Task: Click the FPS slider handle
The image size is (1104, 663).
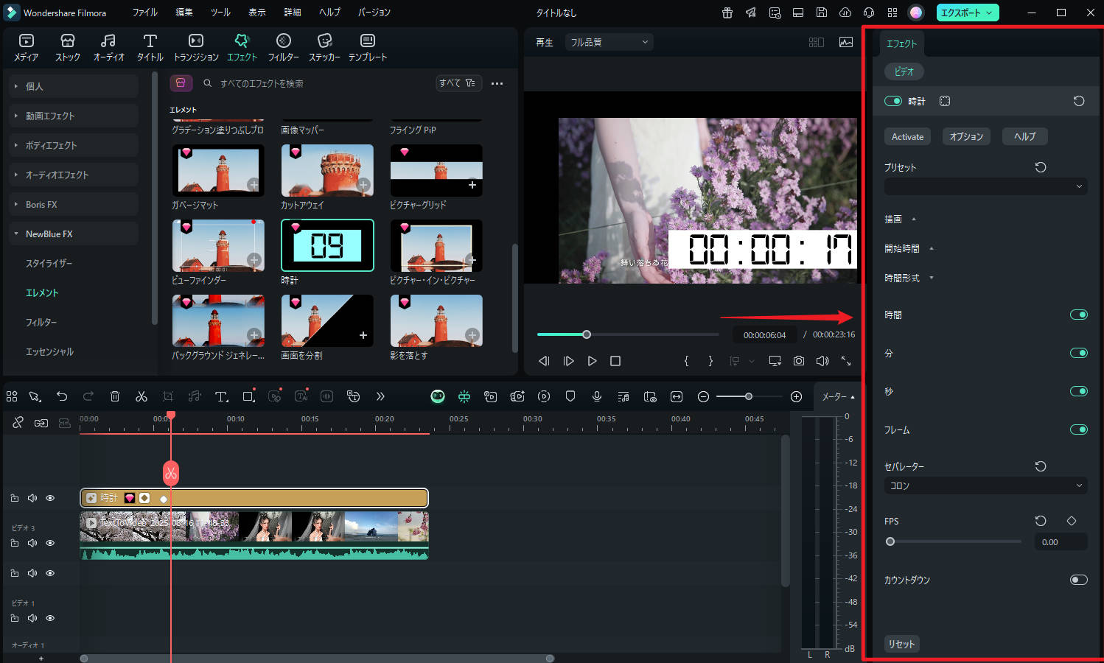Action: point(890,541)
